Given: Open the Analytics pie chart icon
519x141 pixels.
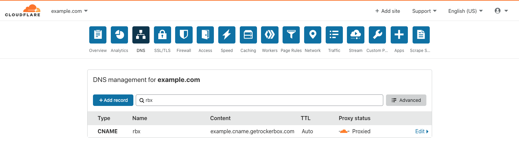Looking at the screenshot, I should coord(120,35).
